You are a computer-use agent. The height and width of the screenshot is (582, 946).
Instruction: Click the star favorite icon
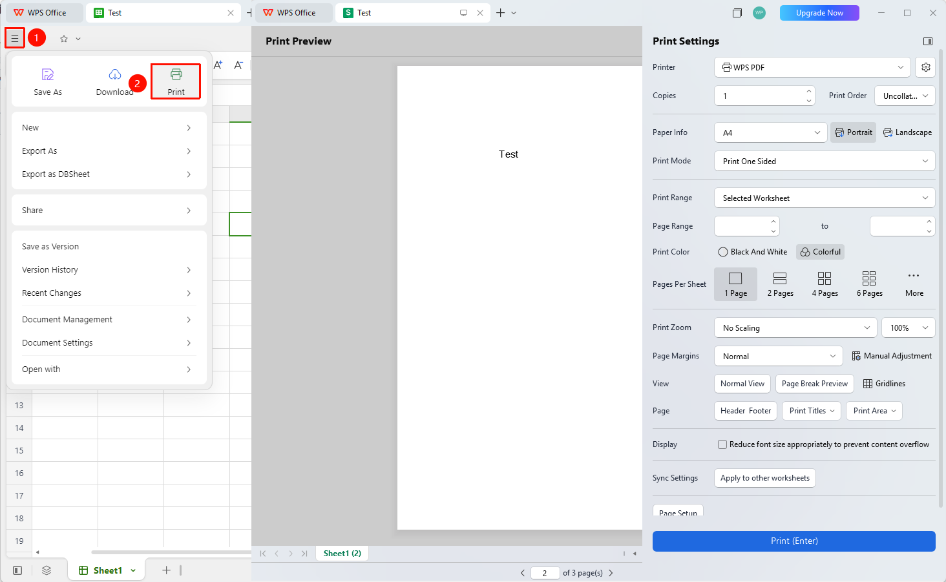64,39
